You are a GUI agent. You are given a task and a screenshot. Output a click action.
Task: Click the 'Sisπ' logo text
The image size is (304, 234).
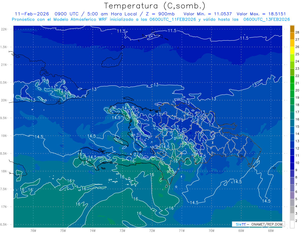241,224
